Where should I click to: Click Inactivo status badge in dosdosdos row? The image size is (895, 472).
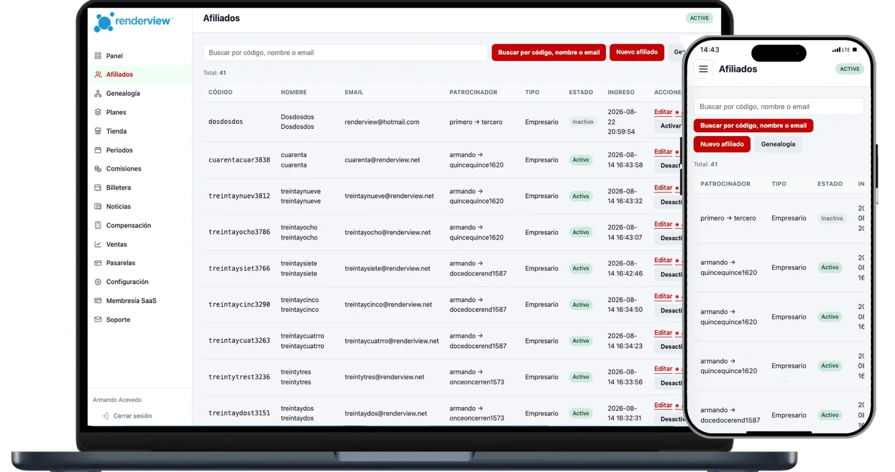pos(583,122)
